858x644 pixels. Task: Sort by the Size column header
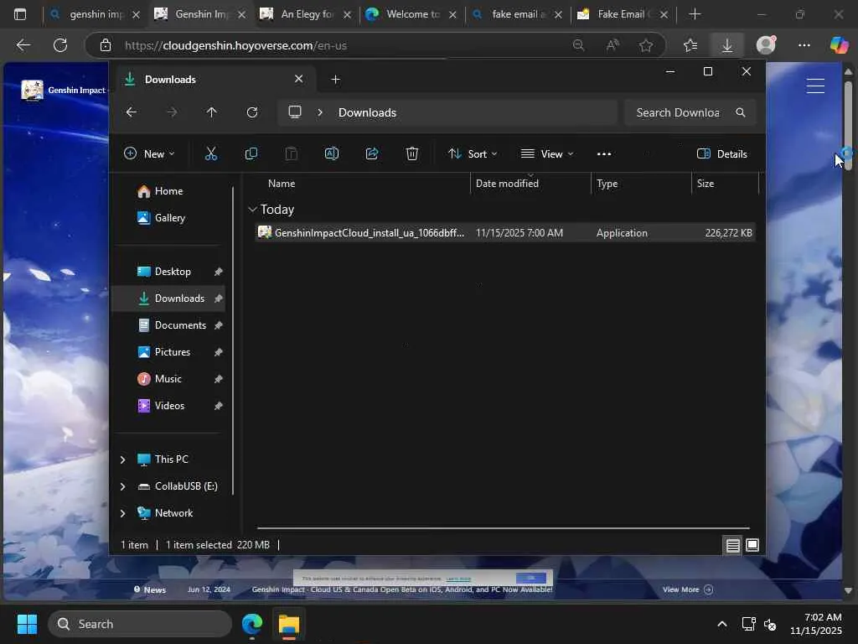706,184
